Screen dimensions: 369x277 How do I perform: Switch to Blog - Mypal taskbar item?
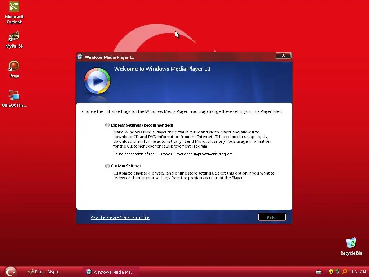click(x=44, y=272)
